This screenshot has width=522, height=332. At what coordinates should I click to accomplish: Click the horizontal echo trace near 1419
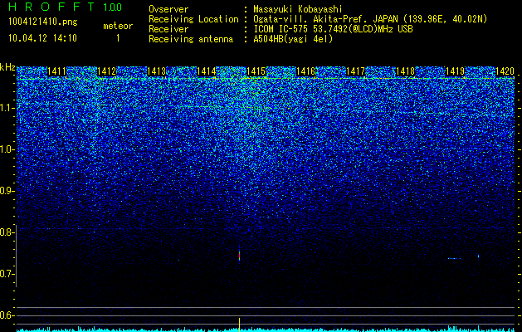(455, 258)
